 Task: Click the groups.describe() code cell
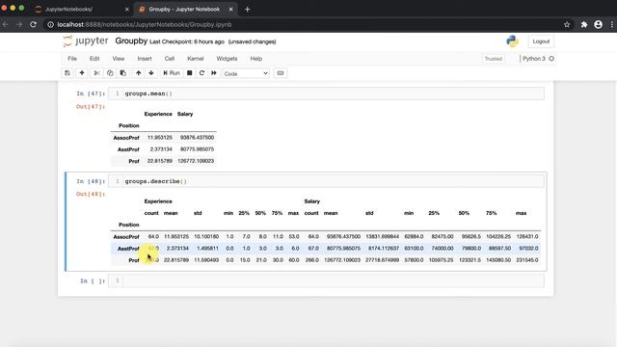(327, 181)
